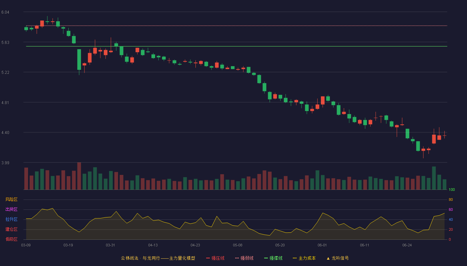Click the 6.04 price axis label
The height and width of the screenshot is (266, 467).
pos(5,12)
